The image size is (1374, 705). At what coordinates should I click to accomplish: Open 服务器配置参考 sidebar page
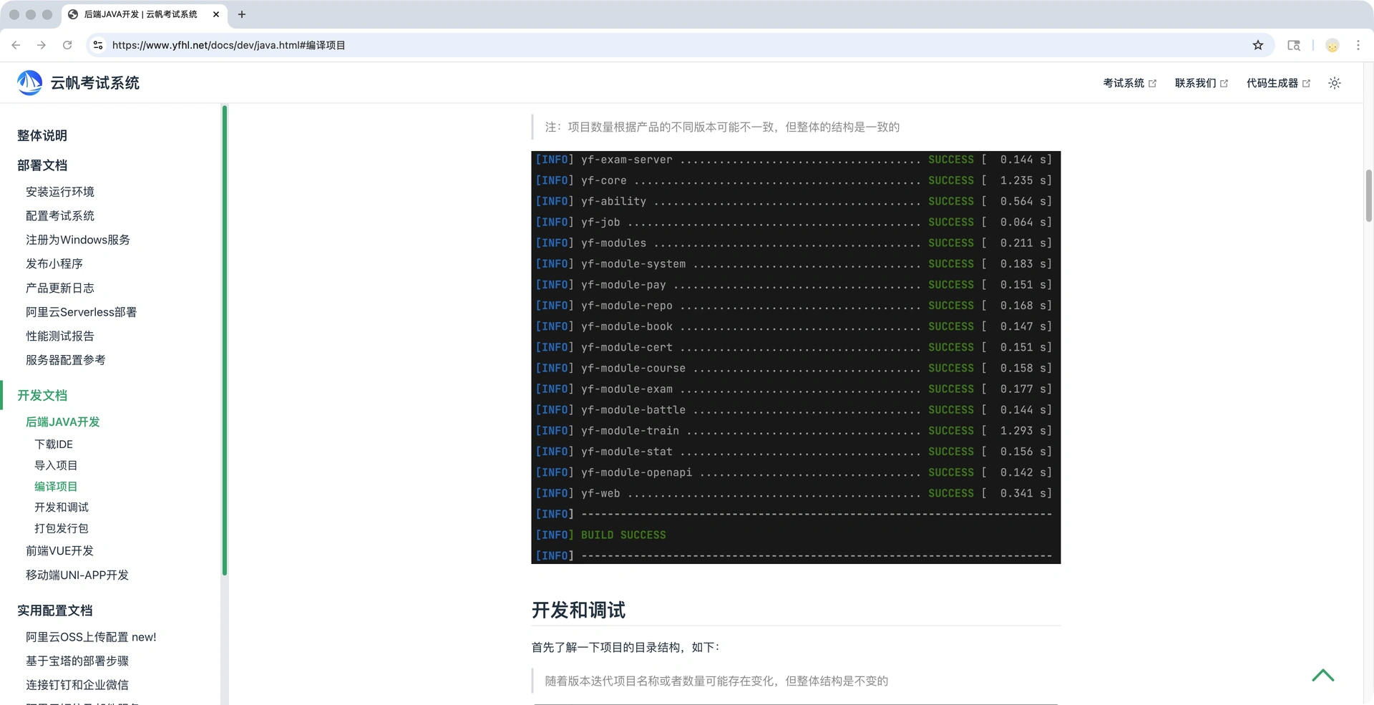point(66,360)
